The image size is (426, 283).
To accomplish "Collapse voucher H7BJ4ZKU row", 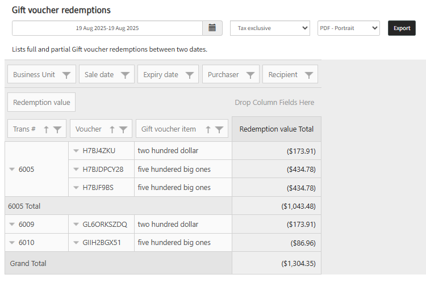I will point(76,151).
